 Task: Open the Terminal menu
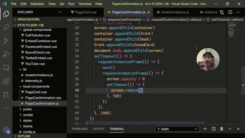(85, 4)
